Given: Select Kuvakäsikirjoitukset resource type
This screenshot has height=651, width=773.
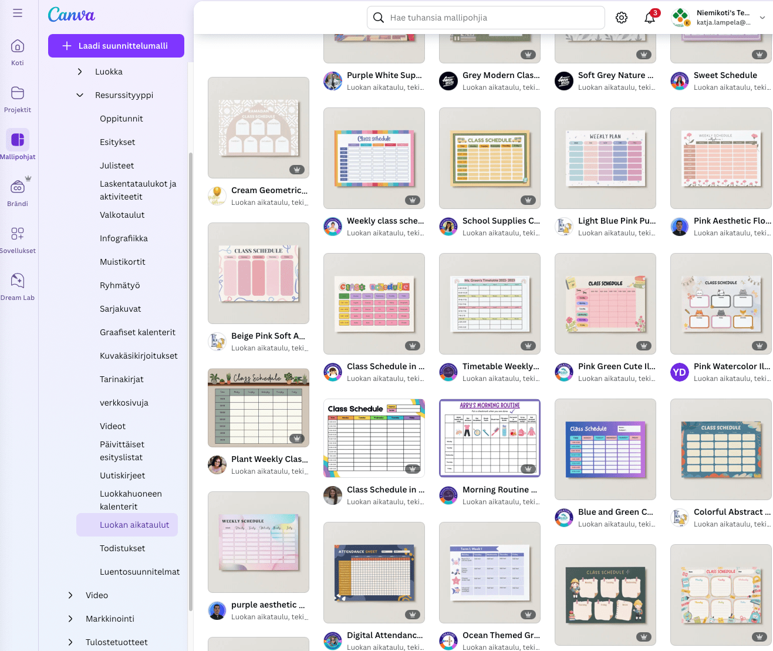Looking at the screenshot, I should point(139,356).
